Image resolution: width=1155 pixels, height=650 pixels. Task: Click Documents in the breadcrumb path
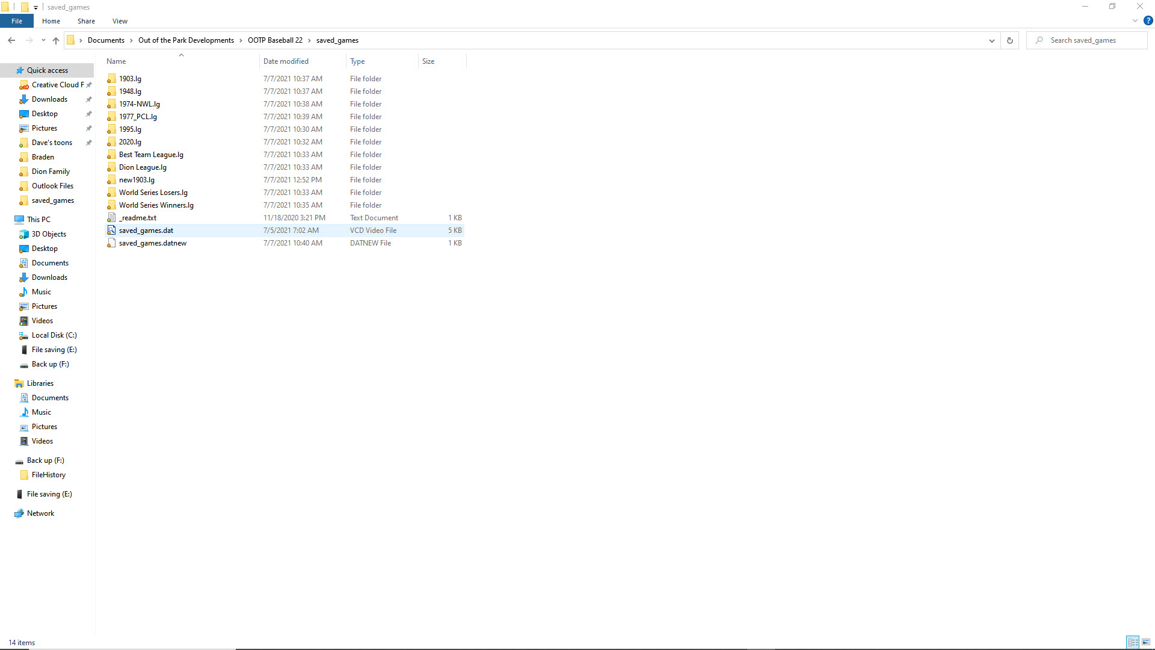106,40
